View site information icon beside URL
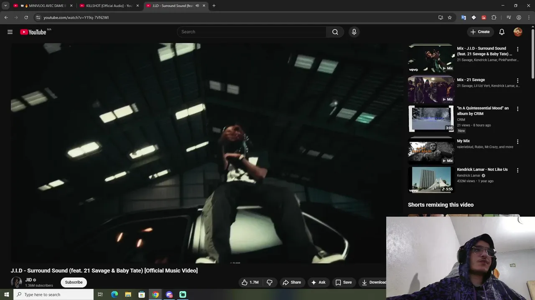 coord(38,17)
